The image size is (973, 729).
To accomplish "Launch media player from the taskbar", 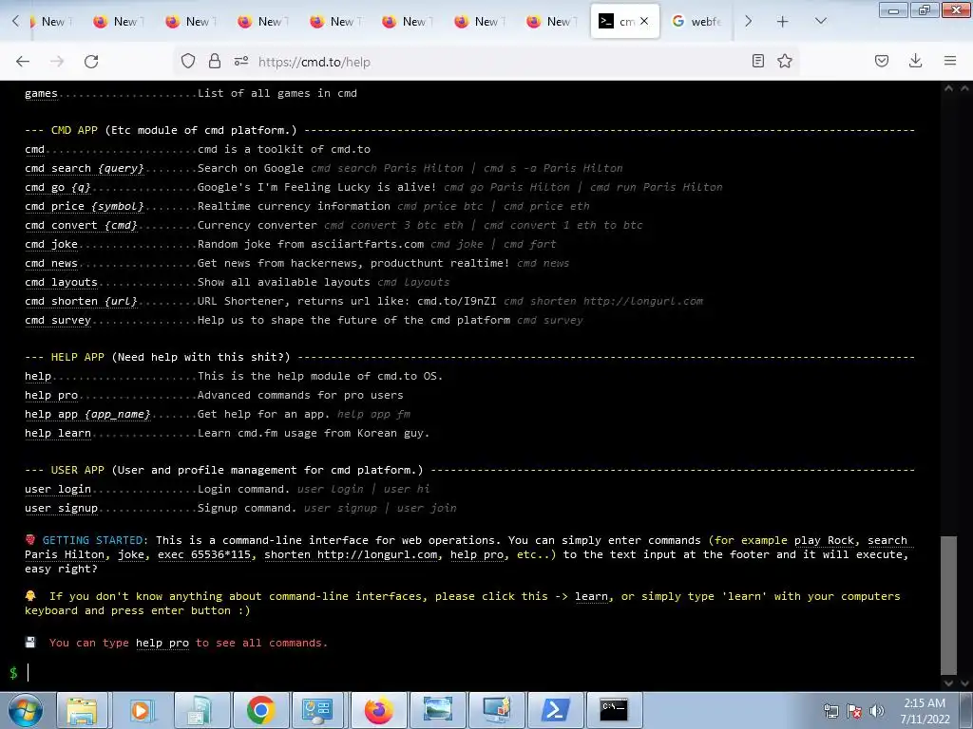I will pyautogui.click(x=141, y=710).
